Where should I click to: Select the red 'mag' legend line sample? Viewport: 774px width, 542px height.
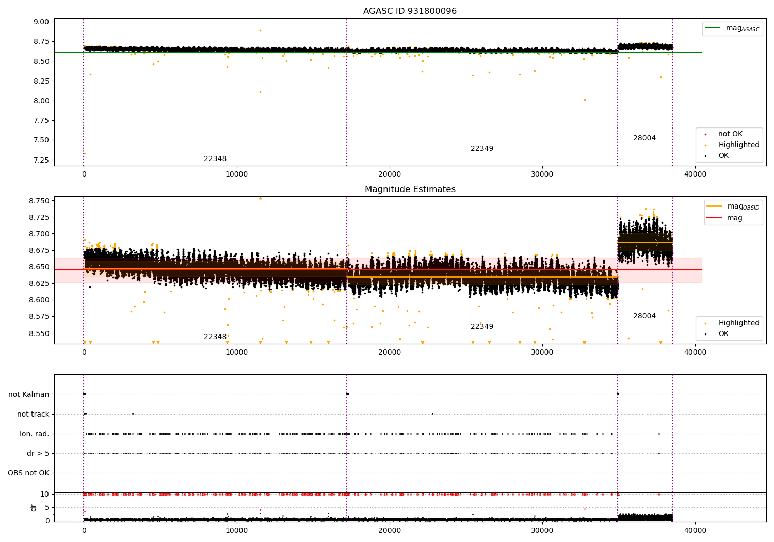tap(715, 218)
